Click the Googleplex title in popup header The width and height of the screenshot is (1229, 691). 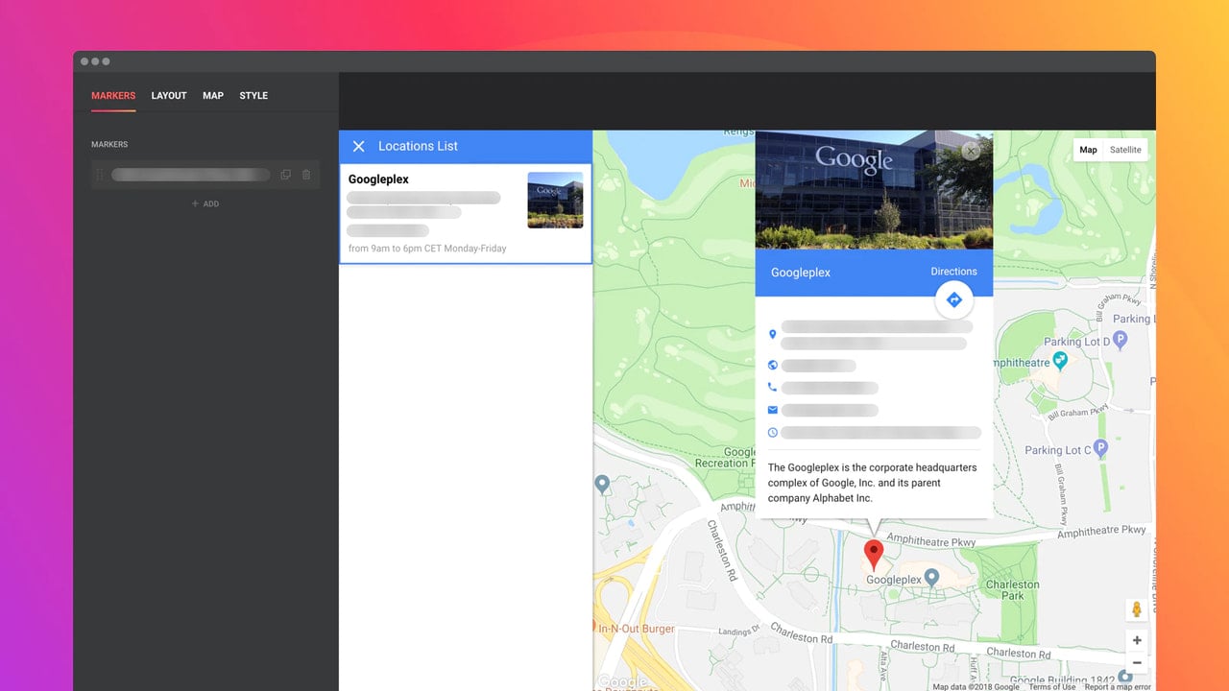[x=801, y=273]
